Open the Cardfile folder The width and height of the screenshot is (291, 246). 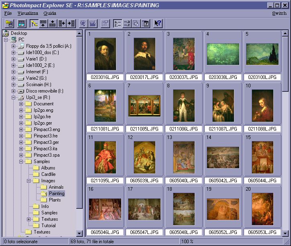pos(48,174)
